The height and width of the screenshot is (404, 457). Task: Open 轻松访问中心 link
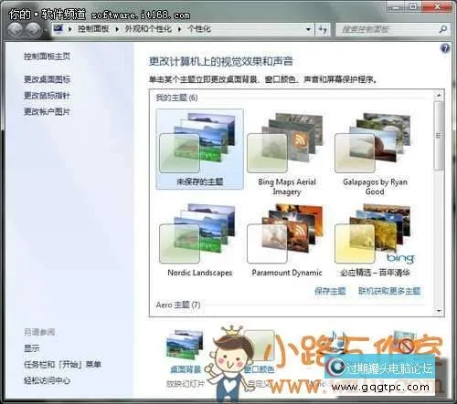coord(47,380)
